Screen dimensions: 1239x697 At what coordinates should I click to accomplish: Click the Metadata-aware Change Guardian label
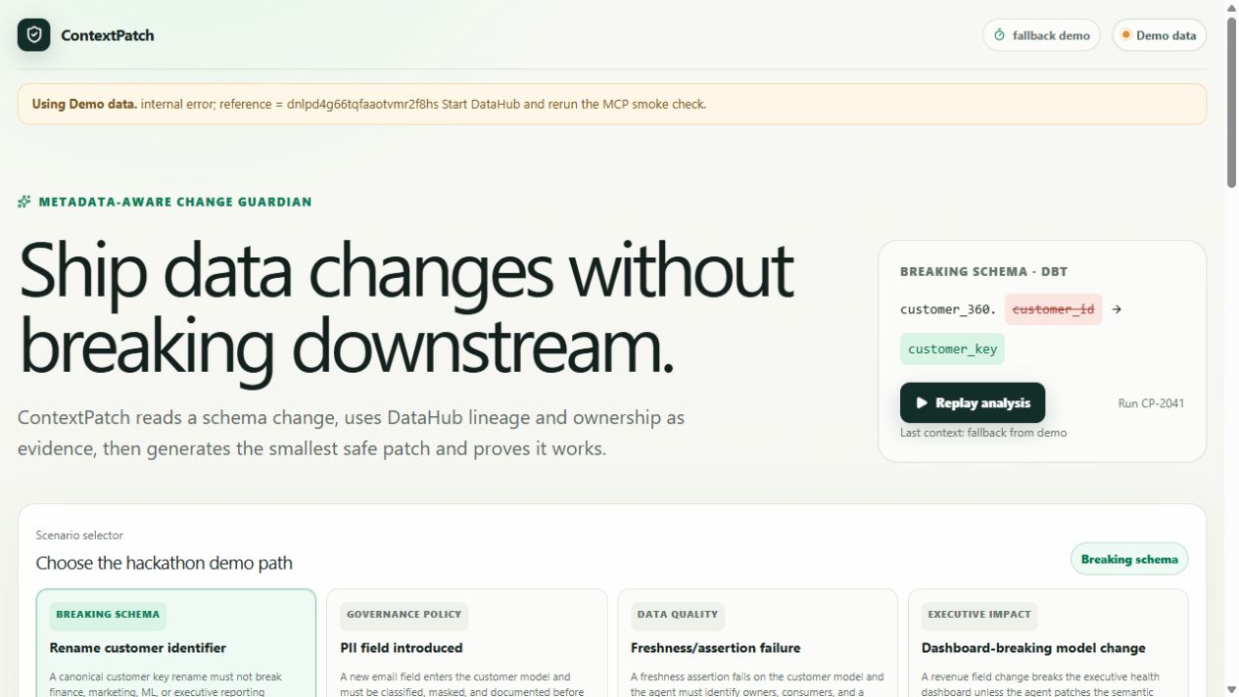[175, 202]
